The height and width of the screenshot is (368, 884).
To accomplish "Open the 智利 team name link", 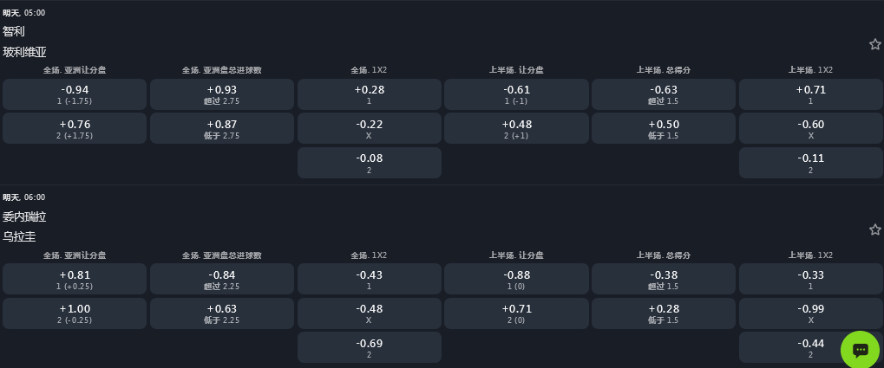I will click(x=14, y=32).
